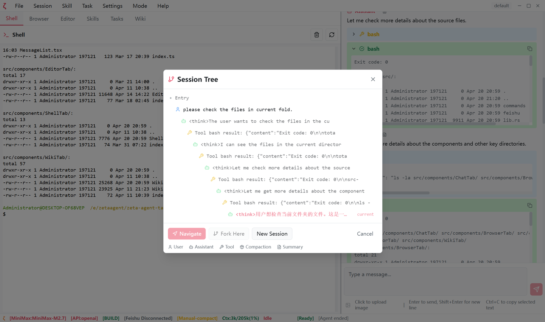Click the refresh icon in Shell header

click(332, 35)
